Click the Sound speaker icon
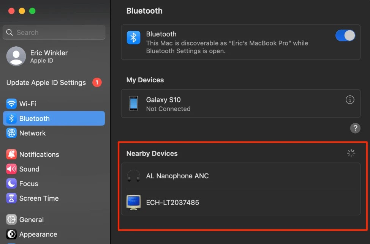 (x=11, y=169)
